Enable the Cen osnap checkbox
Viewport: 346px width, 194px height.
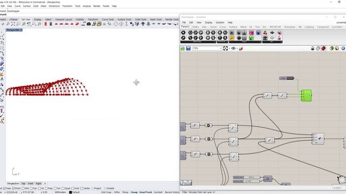tap(31, 188)
